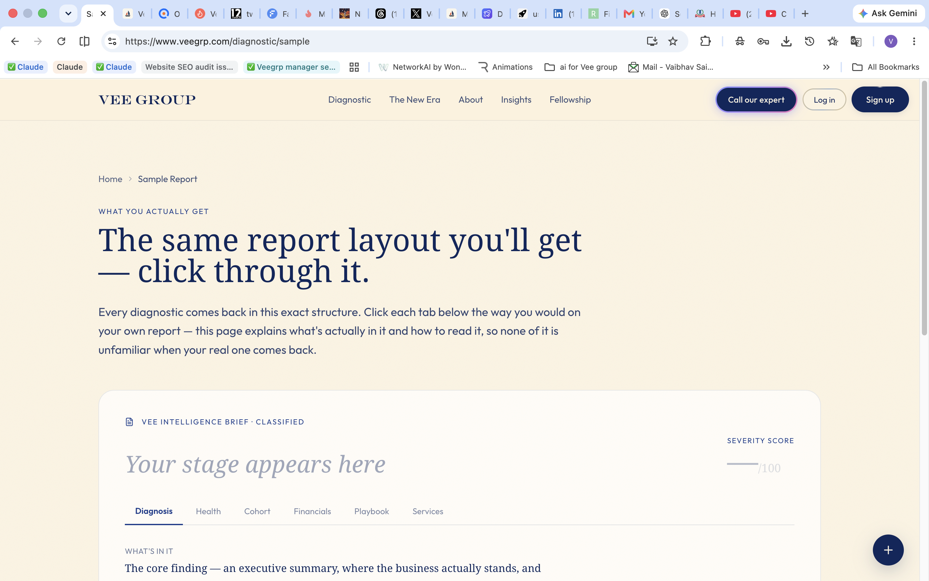Open the Animations bookmark

click(x=505, y=67)
